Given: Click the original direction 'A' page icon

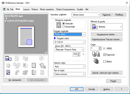Looking at the screenshot, I should (58, 25).
